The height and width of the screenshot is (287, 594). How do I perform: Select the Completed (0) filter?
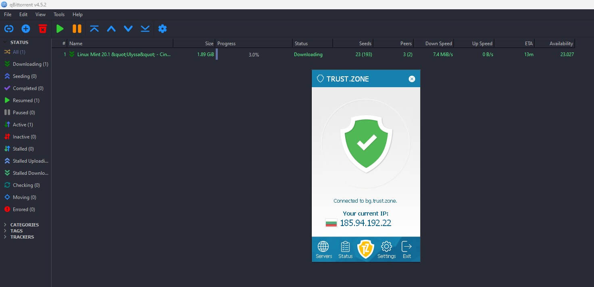26,88
